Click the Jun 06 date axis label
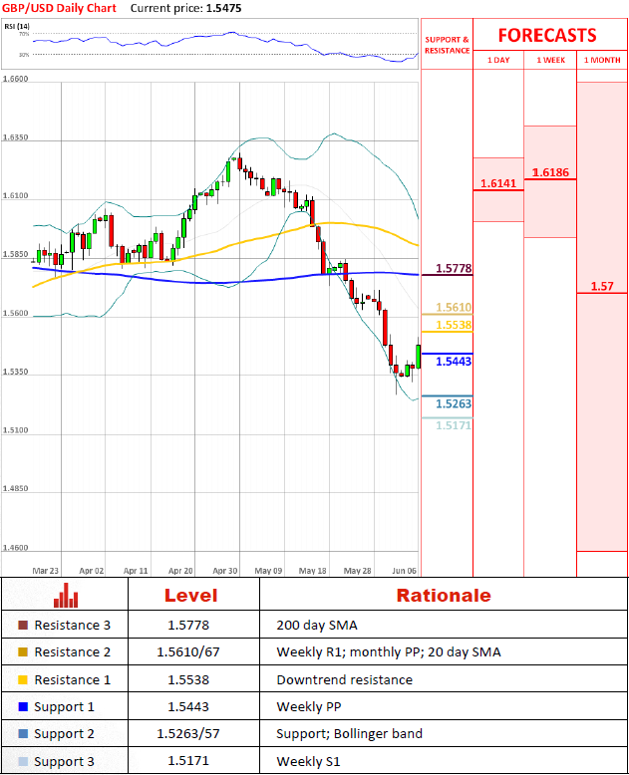 tap(404, 571)
